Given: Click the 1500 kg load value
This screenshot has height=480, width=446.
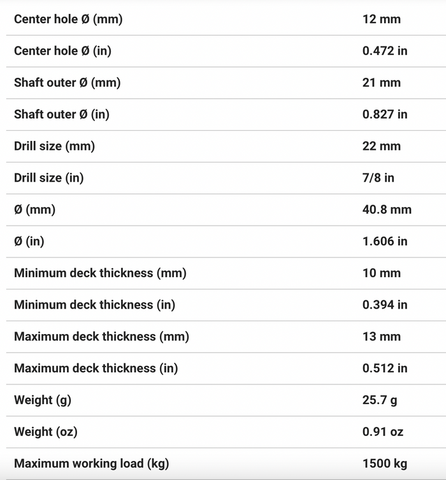Looking at the screenshot, I should pyautogui.click(x=385, y=463).
